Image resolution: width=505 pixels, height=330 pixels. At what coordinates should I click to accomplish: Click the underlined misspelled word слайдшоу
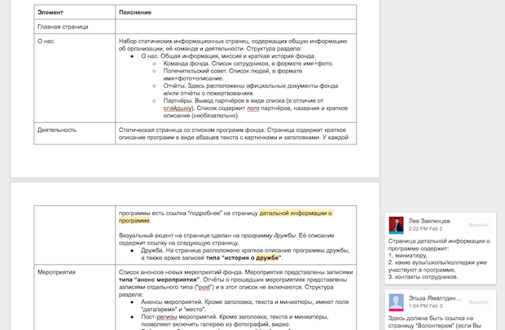click(x=178, y=108)
